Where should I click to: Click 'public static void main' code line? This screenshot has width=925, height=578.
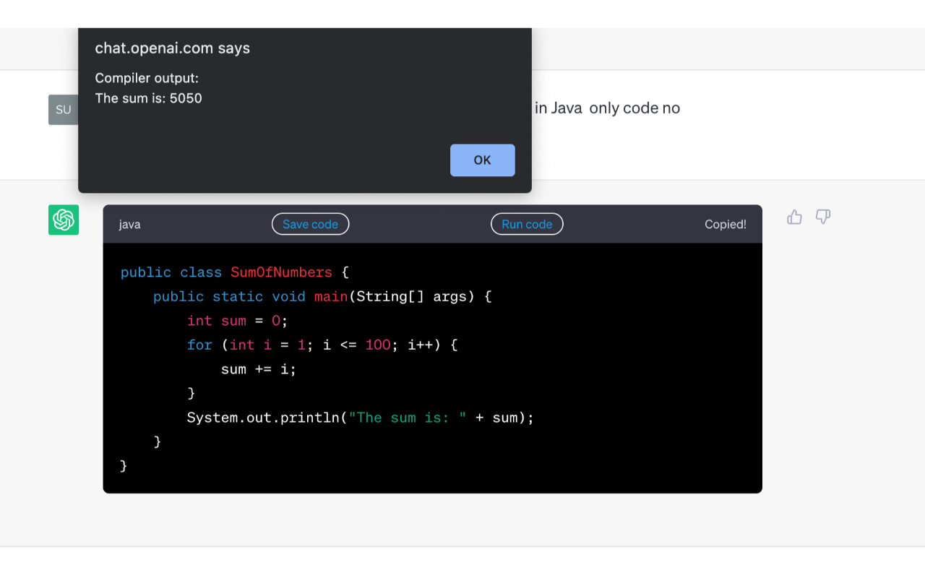click(322, 296)
